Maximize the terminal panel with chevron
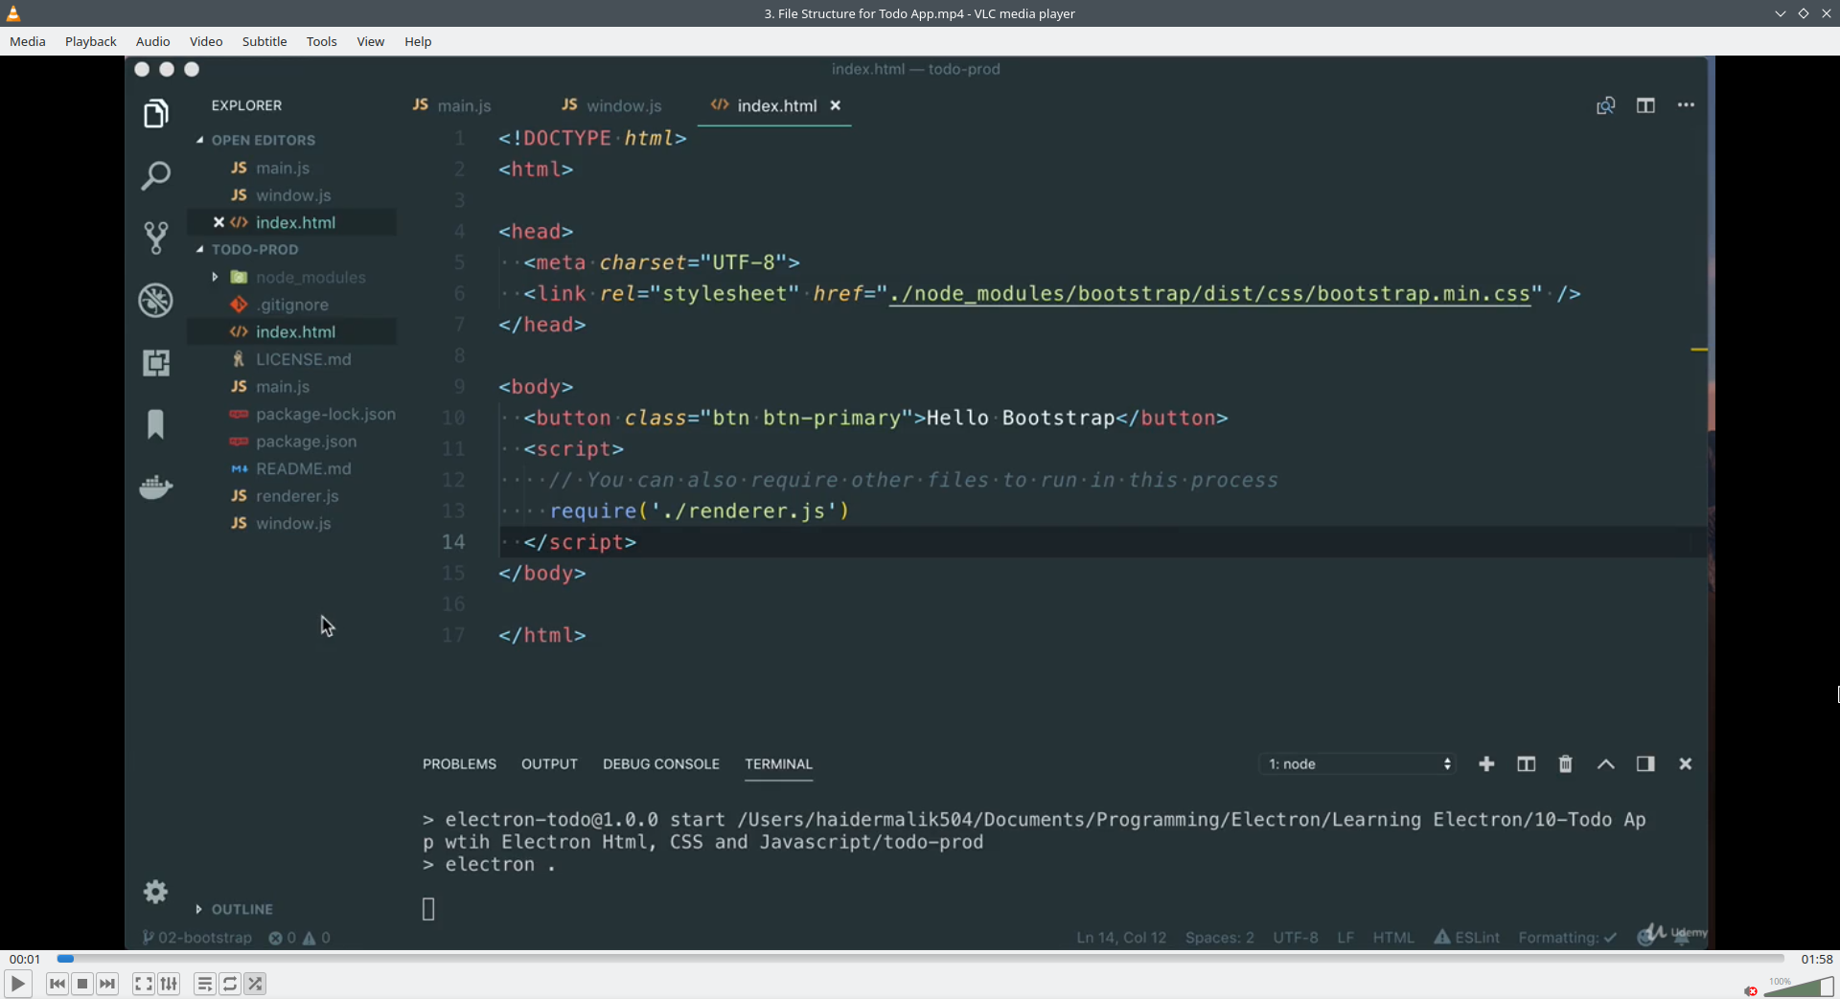This screenshot has width=1840, height=999. pos(1606,764)
